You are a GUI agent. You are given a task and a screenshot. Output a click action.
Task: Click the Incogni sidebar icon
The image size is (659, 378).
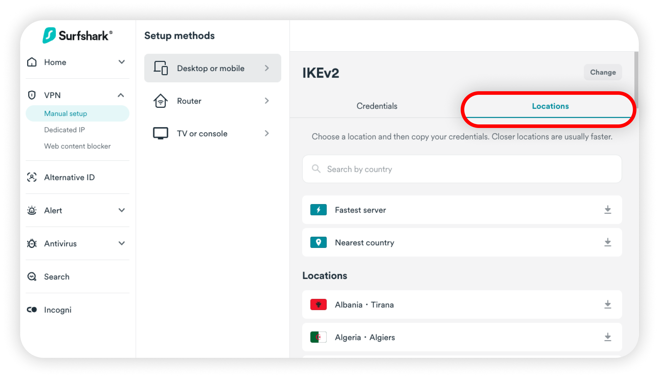(x=32, y=310)
